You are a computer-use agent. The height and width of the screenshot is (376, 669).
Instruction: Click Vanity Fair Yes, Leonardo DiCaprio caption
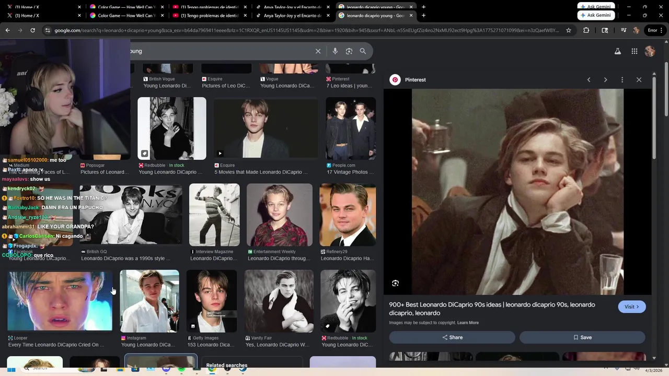point(278,345)
